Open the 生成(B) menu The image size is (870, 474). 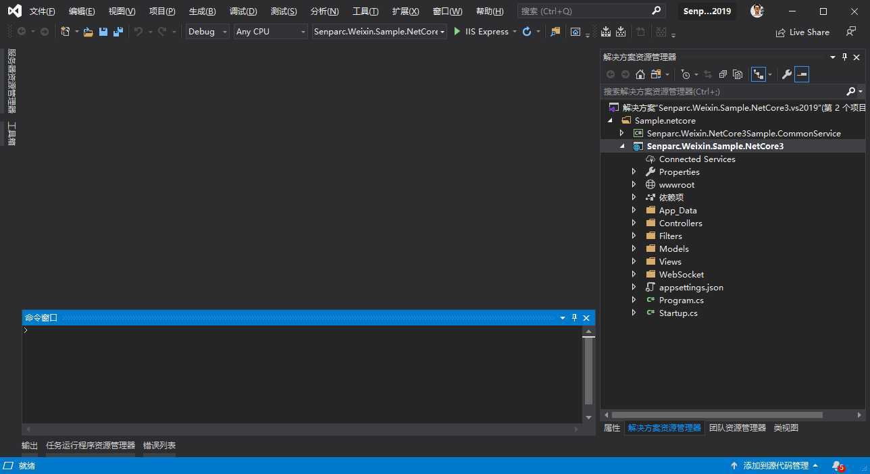pyautogui.click(x=203, y=11)
